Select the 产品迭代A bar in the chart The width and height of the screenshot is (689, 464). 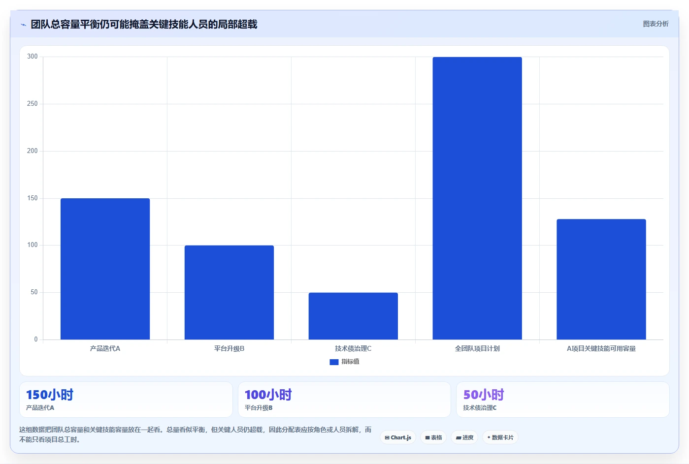[x=105, y=269]
